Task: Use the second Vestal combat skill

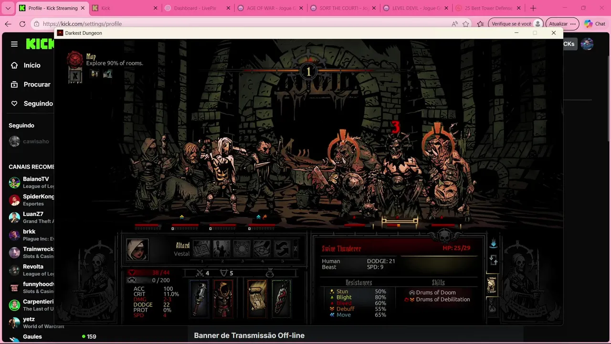Action: click(x=222, y=249)
